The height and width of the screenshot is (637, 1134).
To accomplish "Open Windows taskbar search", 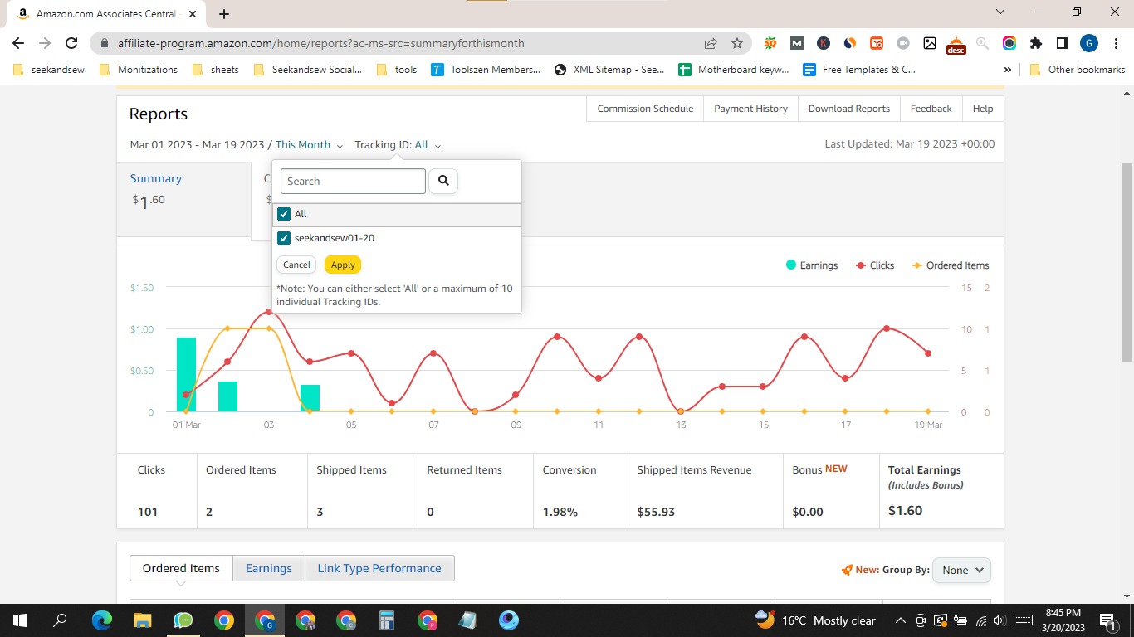I will (x=60, y=620).
